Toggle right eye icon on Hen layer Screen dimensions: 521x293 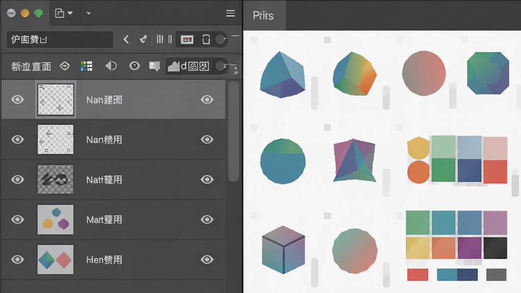[207, 259]
